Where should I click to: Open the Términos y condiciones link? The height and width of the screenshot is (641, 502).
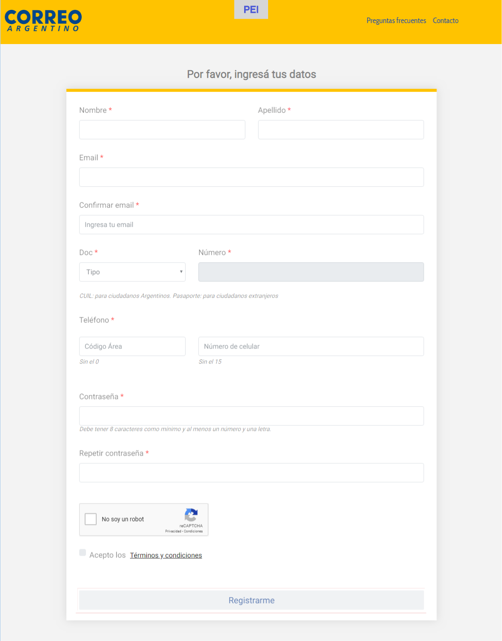(x=166, y=555)
